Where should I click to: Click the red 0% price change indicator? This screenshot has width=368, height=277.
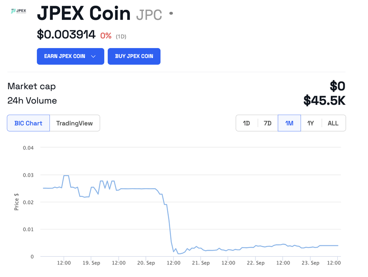click(106, 36)
